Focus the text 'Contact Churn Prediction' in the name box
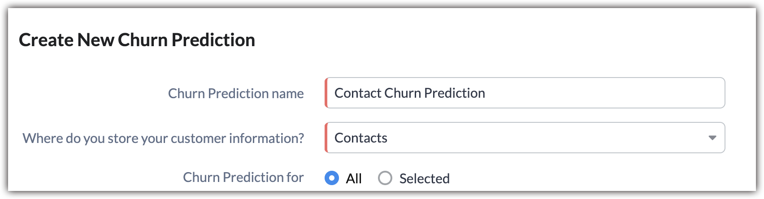Viewport: 764px width, 199px height. (x=409, y=93)
